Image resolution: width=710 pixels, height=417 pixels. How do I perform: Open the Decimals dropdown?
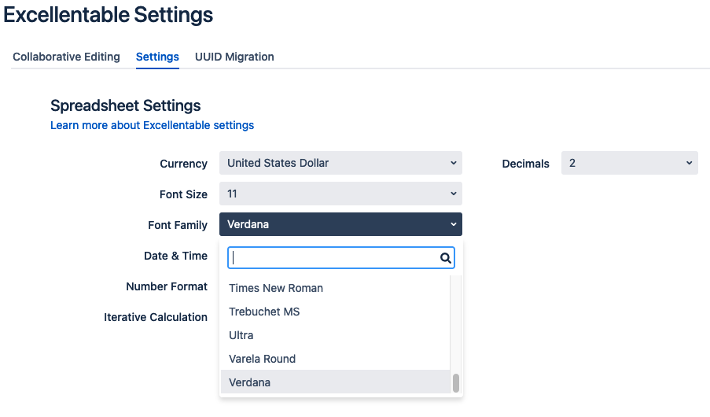pos(629,163)
